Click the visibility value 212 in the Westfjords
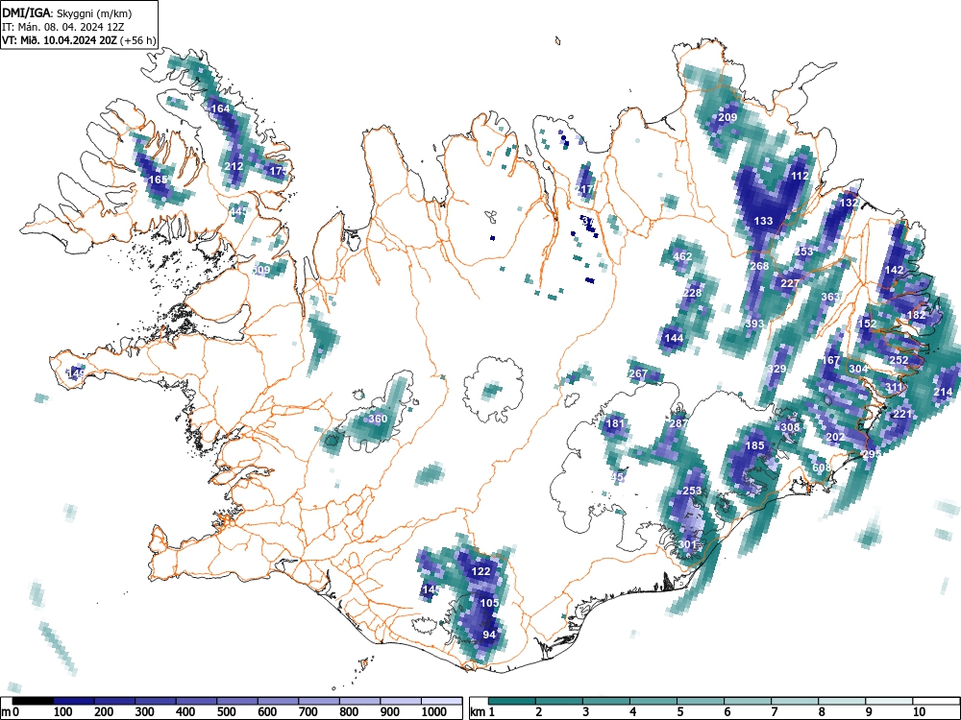The height and width of the screenshot is (720, 961). coord(234,166)
